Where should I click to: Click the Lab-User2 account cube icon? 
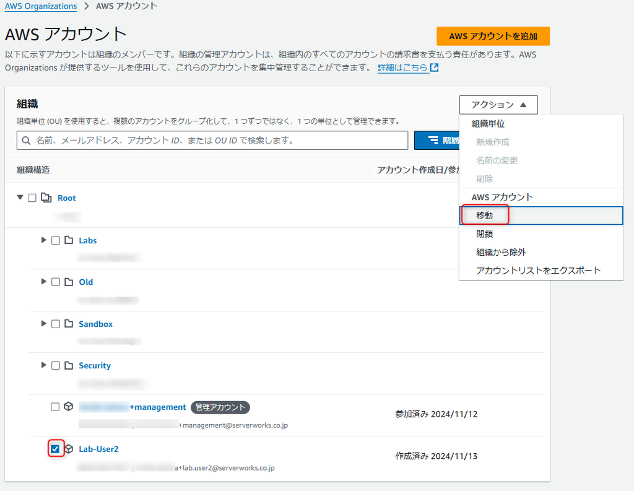click(x=69, y=448)
